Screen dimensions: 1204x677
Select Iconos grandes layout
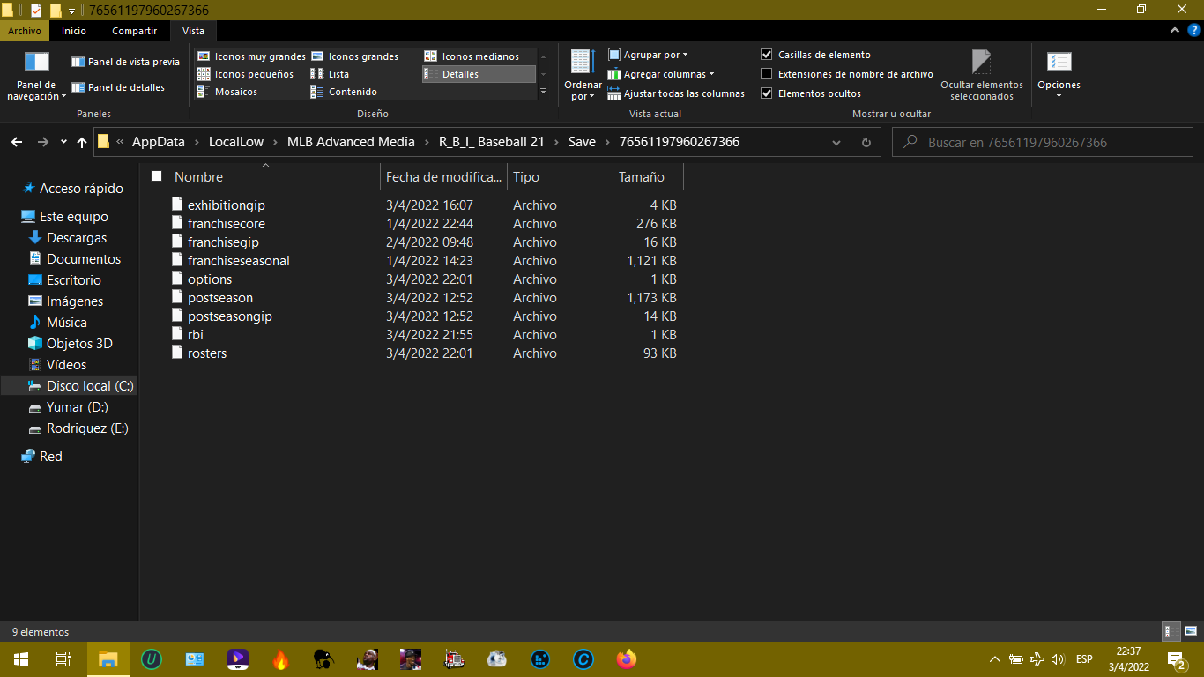click(x=354, y=56)
